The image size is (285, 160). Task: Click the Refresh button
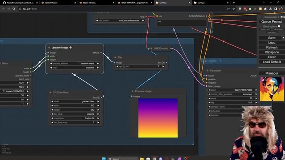[x=272, y=48]
